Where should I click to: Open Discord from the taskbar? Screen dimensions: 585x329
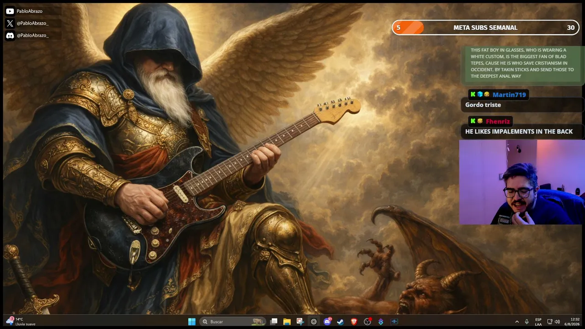[x=327, y=322]
